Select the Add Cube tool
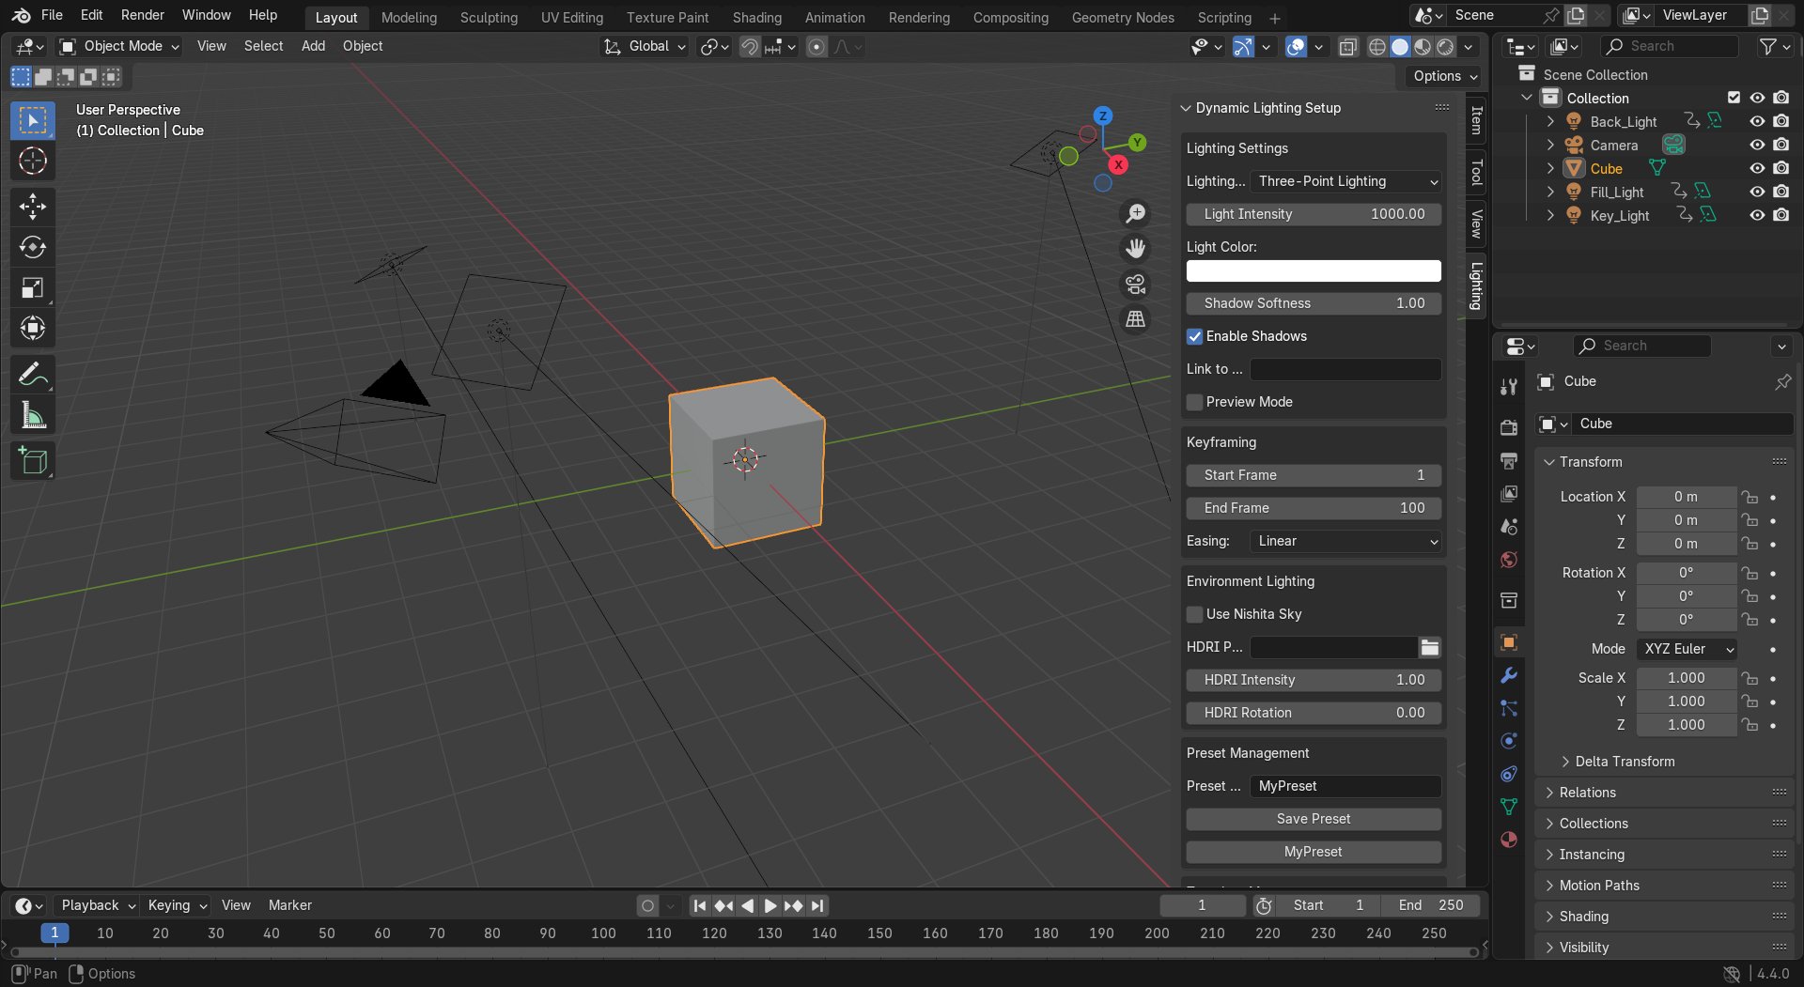The image size is (1804, 987). (33, 461)
